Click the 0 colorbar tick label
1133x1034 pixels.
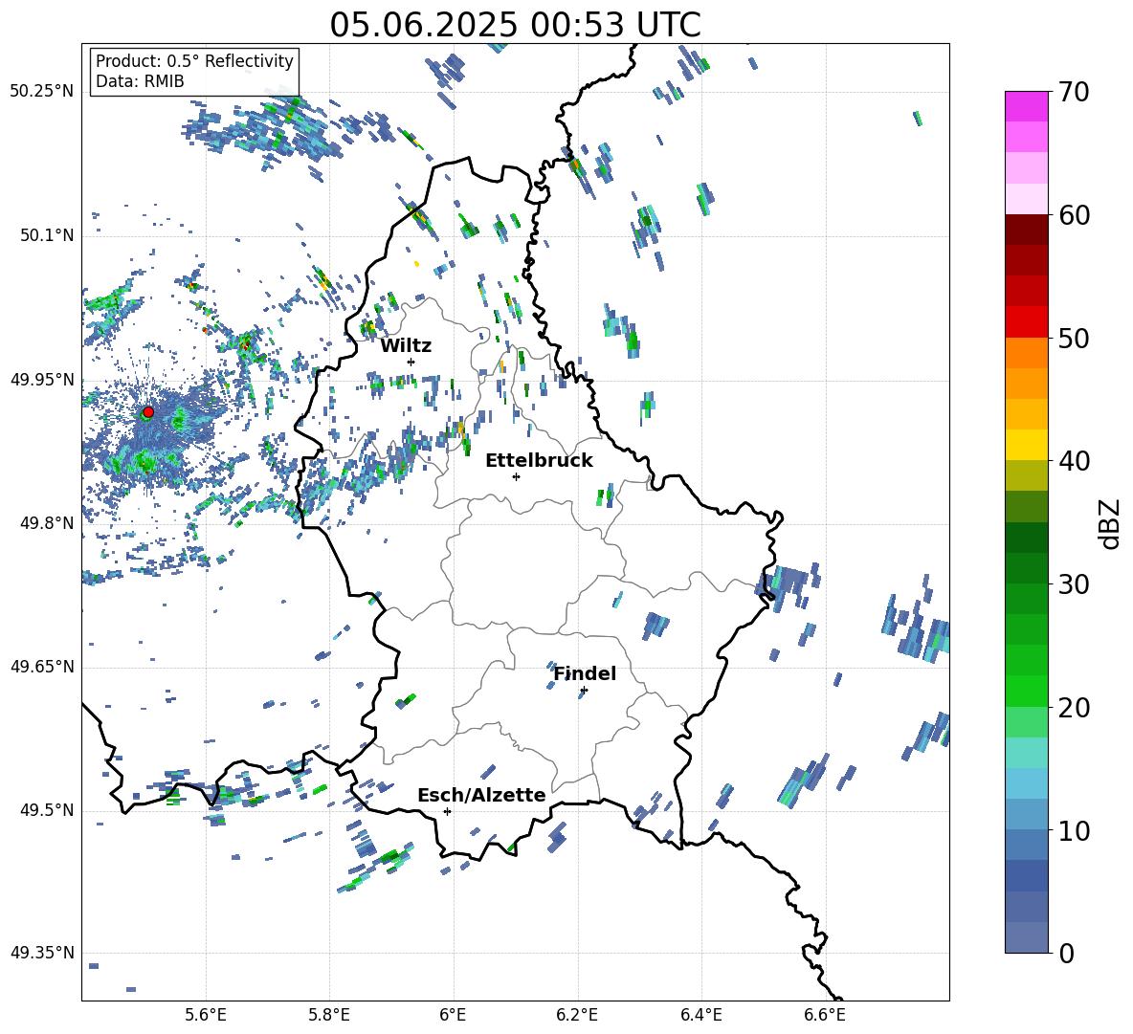coord(1066,953)
